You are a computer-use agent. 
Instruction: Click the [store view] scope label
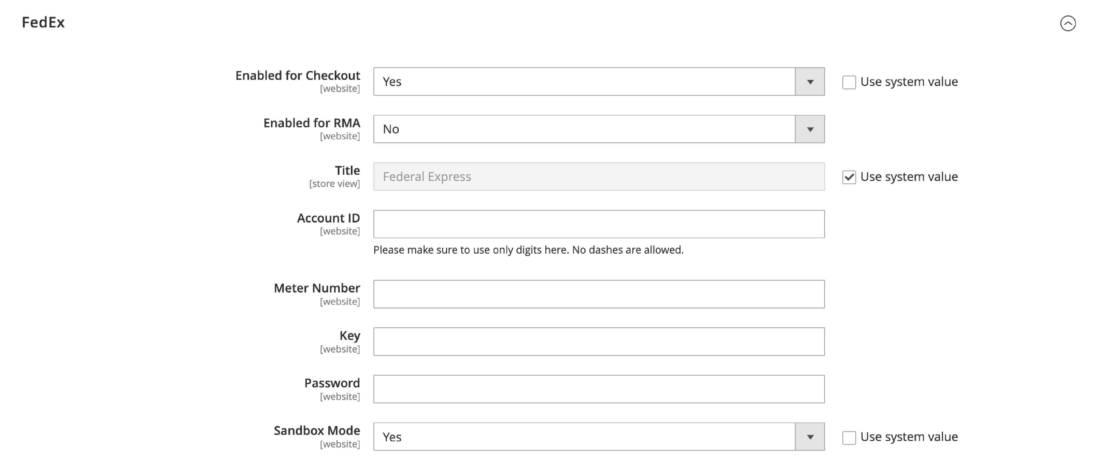[335, 184]
